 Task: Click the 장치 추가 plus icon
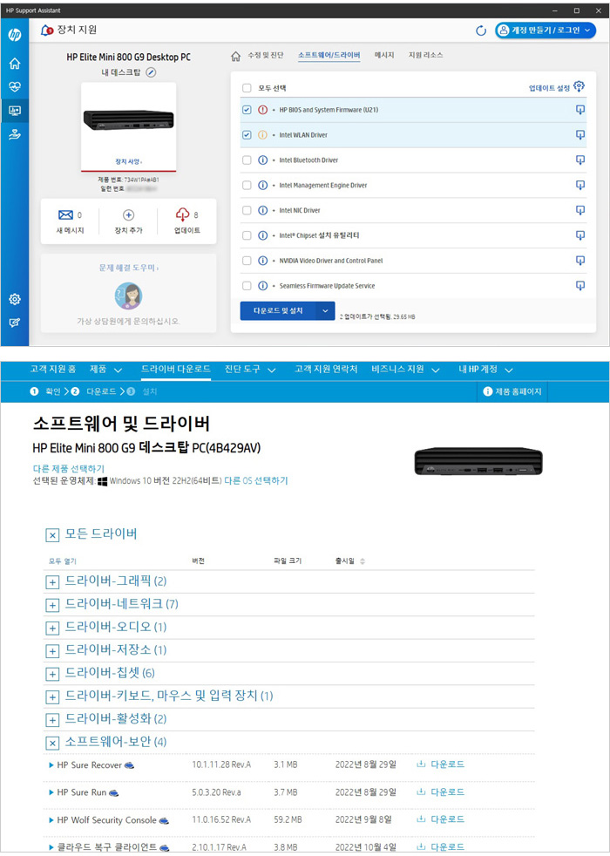coord(128,215)
